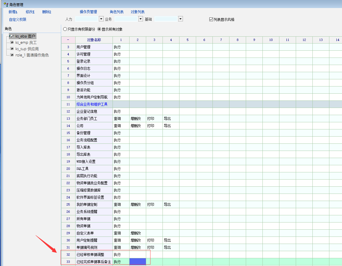Click 删除D to delete the role
The height and width of the screenshot is (266, 342).
click(47, 12)
